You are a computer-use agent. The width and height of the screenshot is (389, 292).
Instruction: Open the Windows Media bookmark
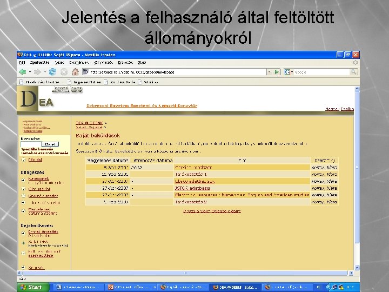pyautogui.click(x=120, y=82)
